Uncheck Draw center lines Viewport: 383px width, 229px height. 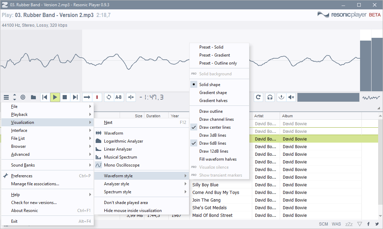coord(220,127)
